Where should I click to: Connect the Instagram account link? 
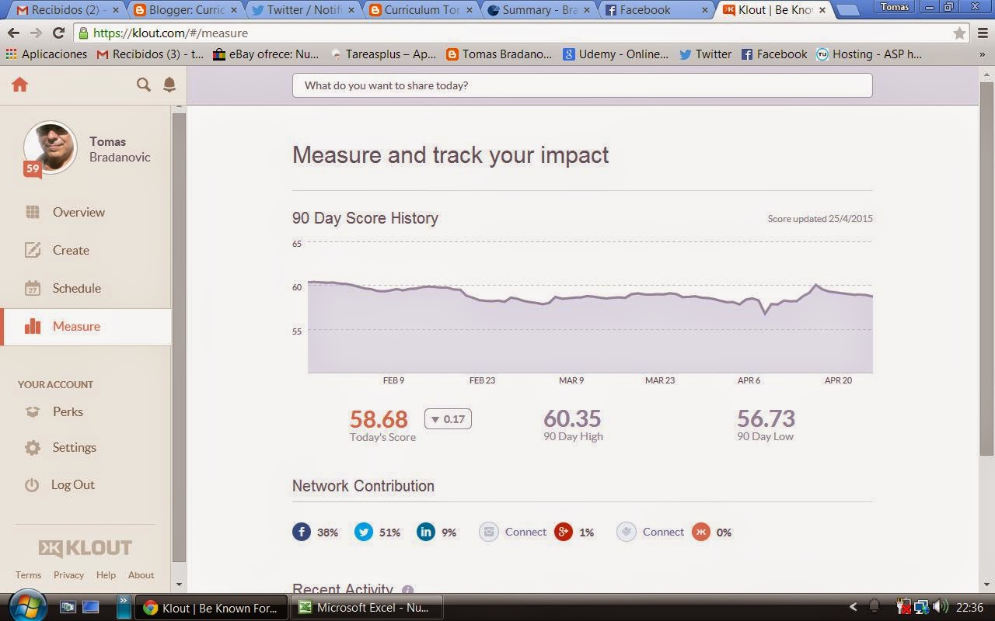[x=525, y=532]
